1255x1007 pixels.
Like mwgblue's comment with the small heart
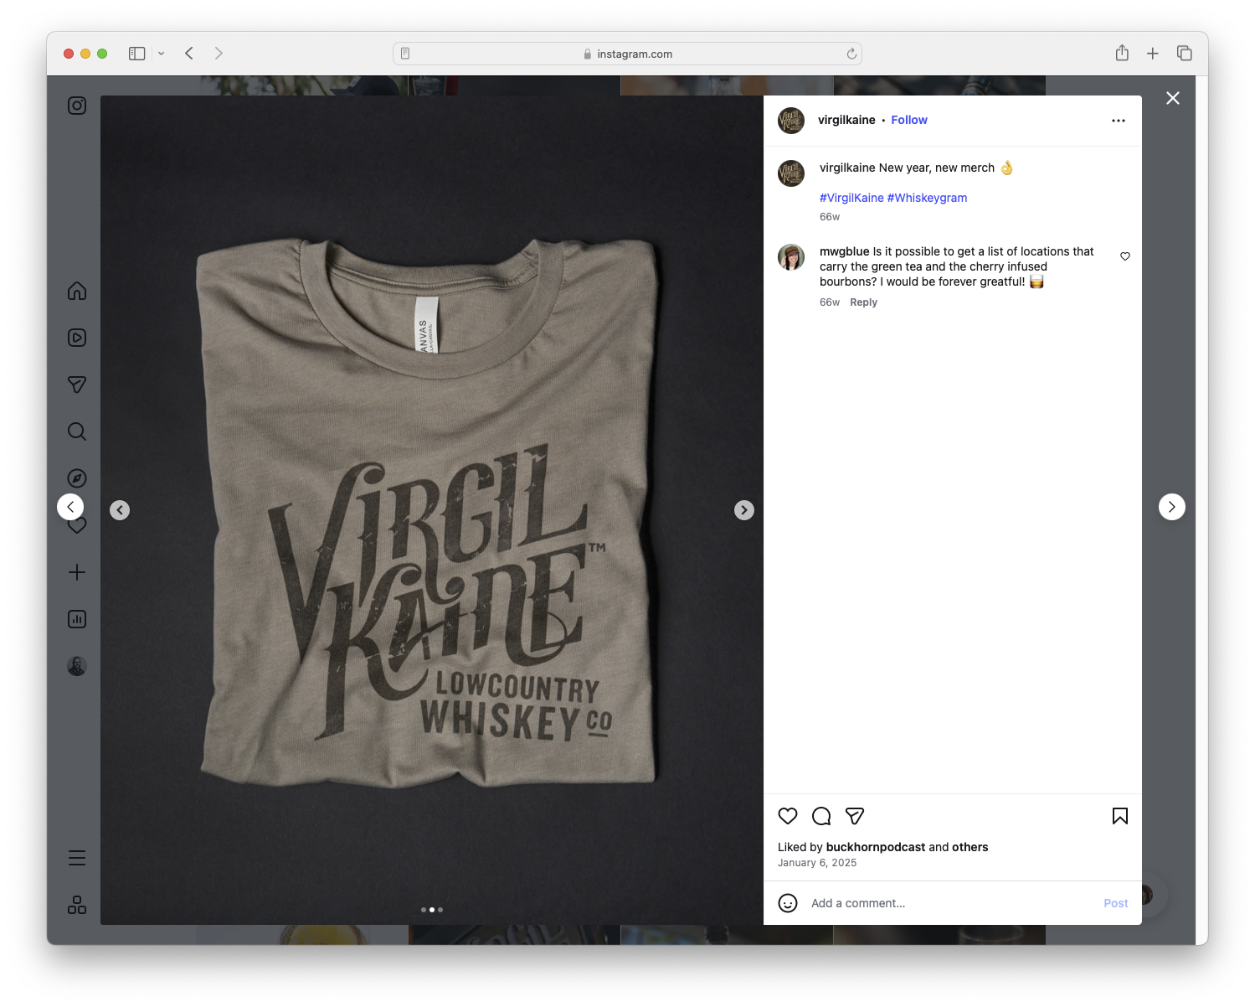[1125, 256]
